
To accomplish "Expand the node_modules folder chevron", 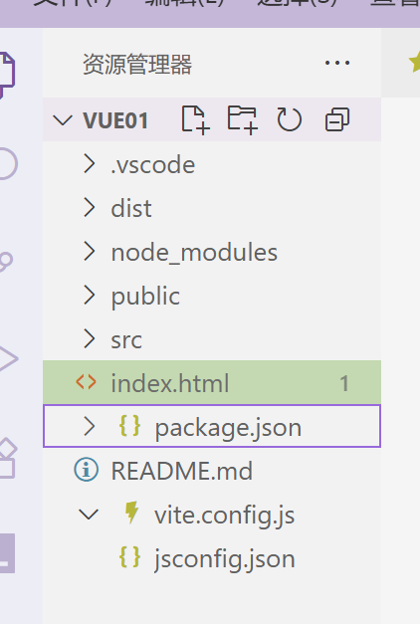I will pyautogui.click(x=90, y=252).
